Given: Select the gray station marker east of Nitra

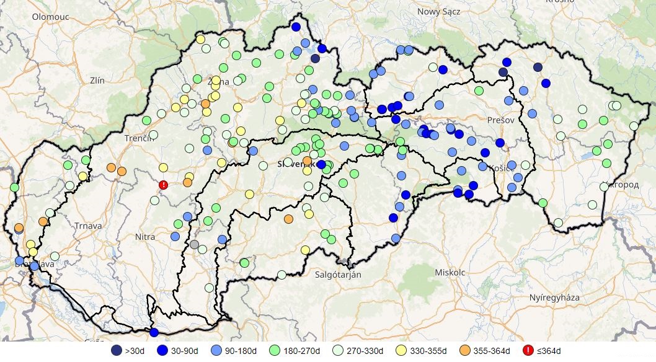Looking at the screenshot, I should (195, 244).
